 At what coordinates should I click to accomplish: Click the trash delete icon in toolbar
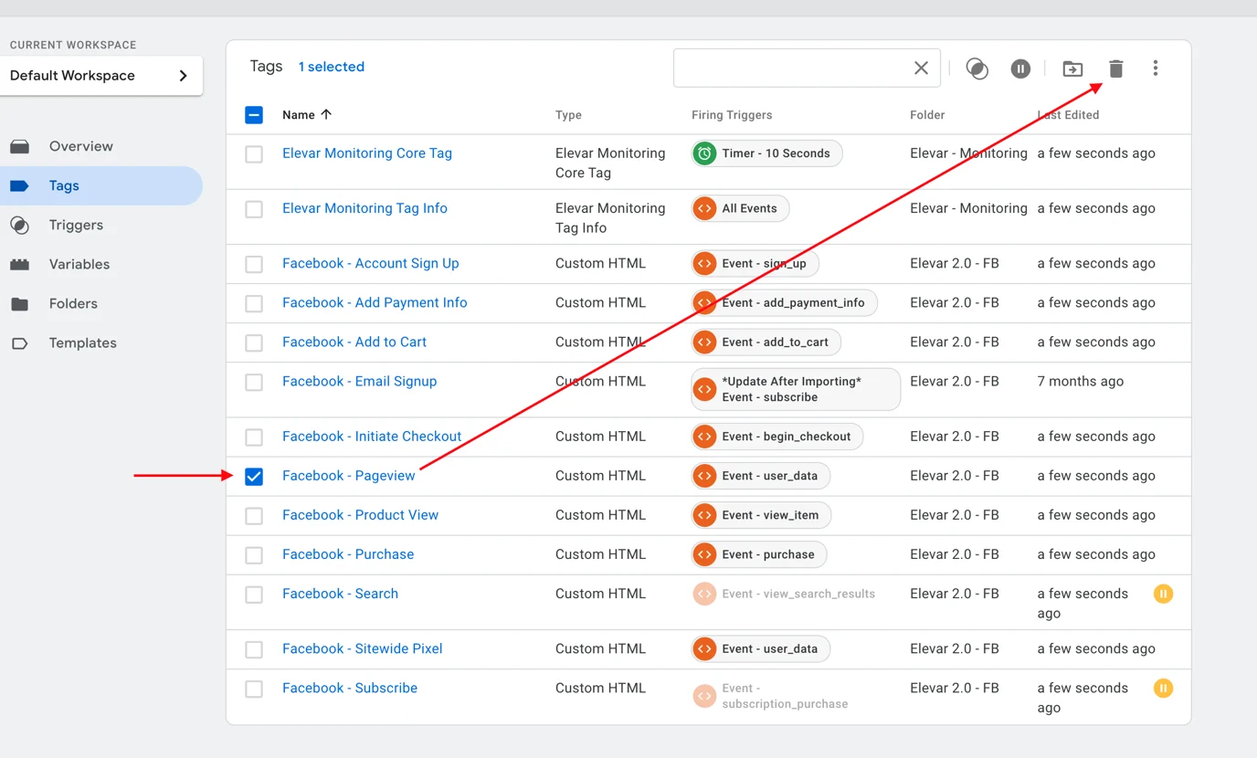[1115, 68]
